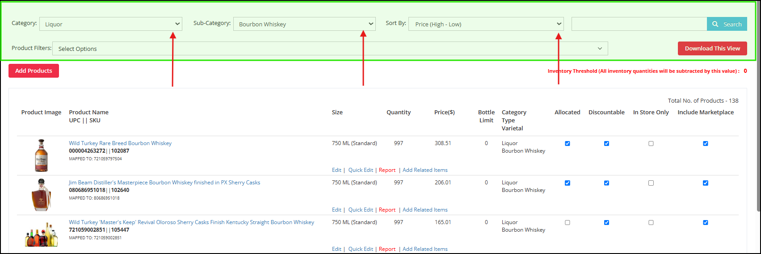The height and width of the screenshot is (254, 761).
Task: Click Edit for Jim Beam Distiller's Masterpiece
Action: (336, 210)
